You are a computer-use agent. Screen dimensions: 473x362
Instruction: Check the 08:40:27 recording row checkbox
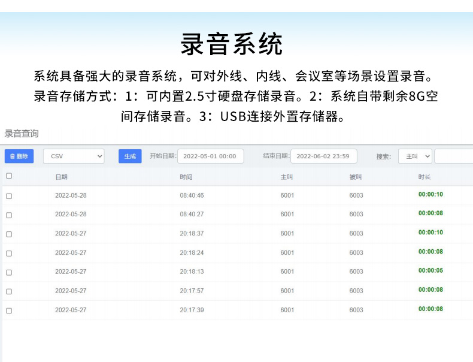[9, 215]
